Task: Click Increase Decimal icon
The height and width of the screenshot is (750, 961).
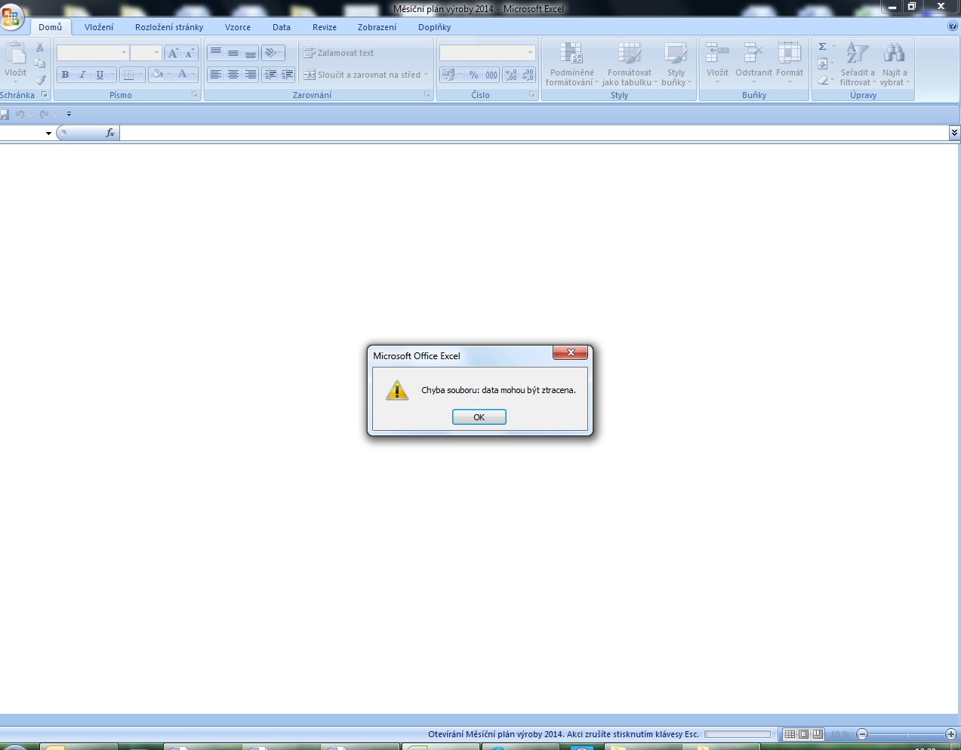Action: coord(511,75)
